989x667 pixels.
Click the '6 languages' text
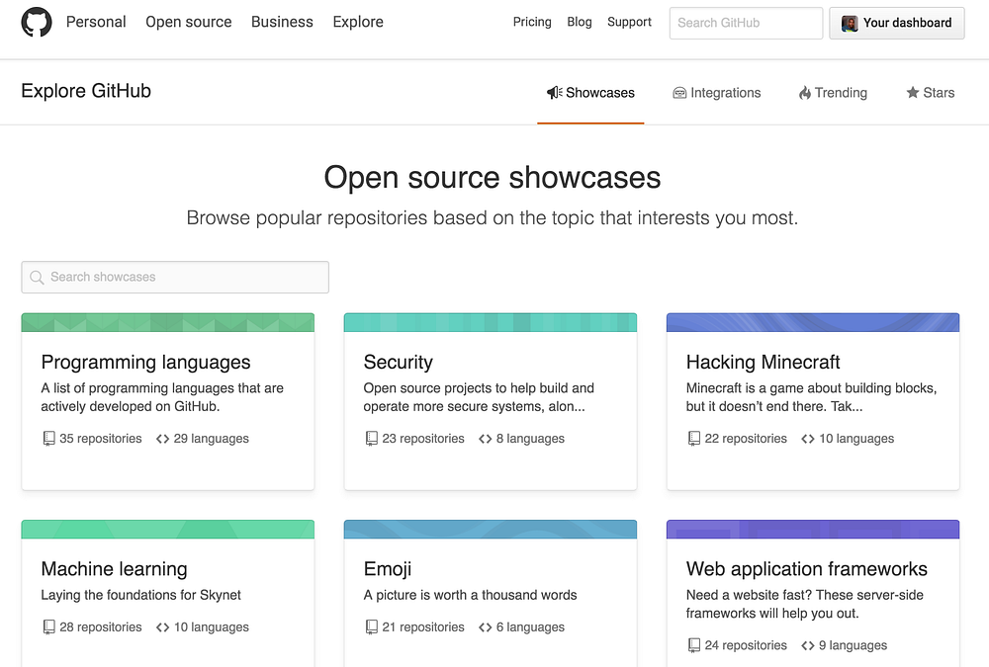point(530,627)
